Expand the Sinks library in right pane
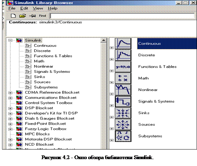The height and width of the screenshot is (166, 197). (112, 117)
